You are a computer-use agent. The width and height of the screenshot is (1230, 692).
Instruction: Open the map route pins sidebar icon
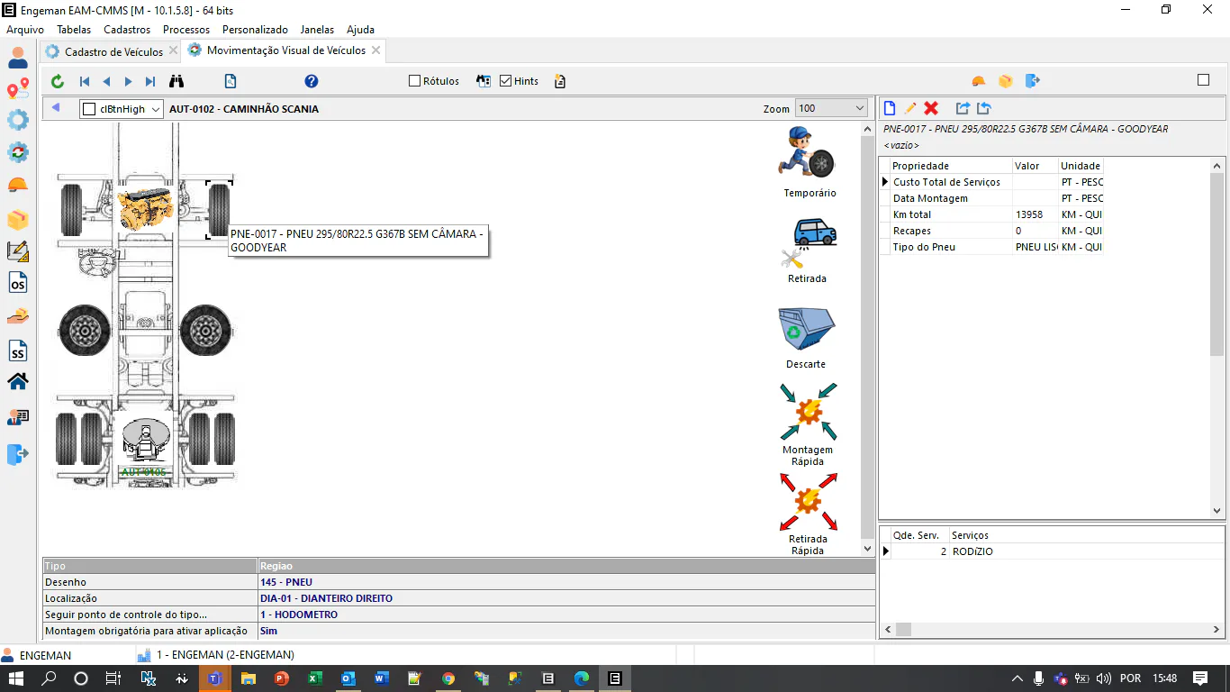(x=18, y=90)
